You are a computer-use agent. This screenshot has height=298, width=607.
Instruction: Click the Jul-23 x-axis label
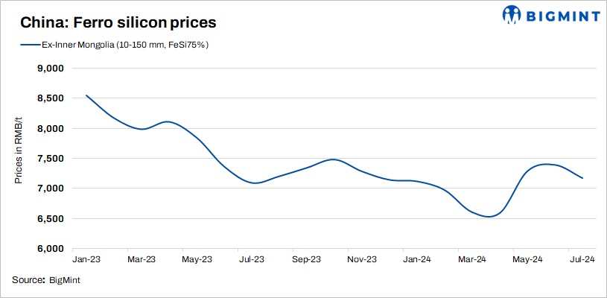(x=251, y=260)
